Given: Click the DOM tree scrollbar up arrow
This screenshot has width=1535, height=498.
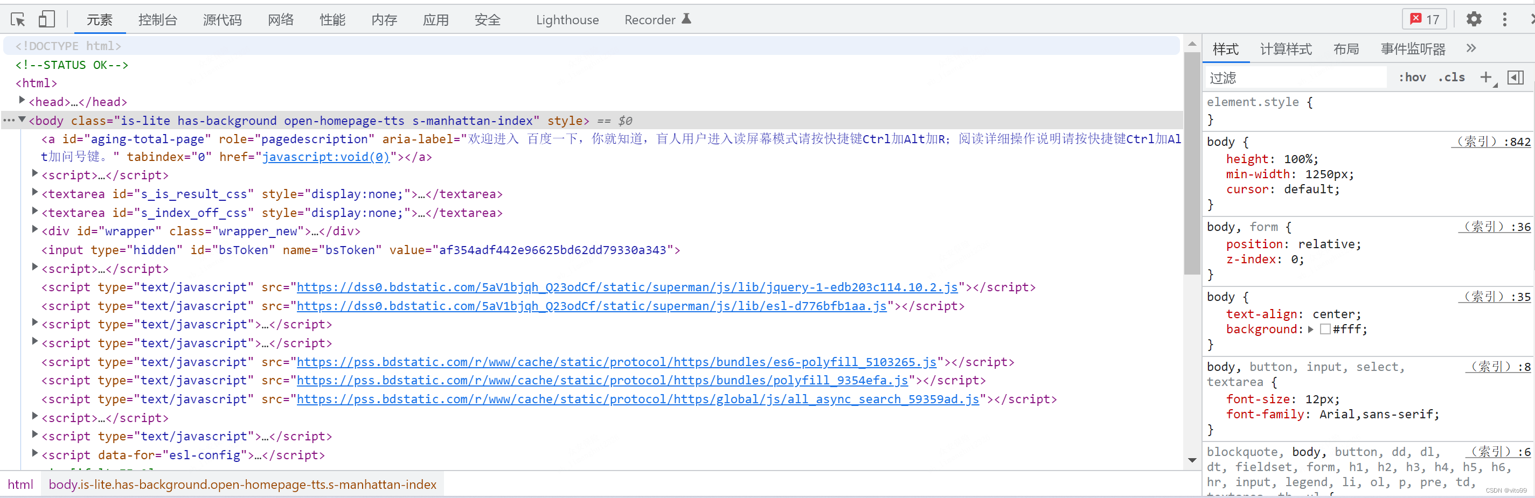Looking at the screenshot, I should [x=1192, y=44].
